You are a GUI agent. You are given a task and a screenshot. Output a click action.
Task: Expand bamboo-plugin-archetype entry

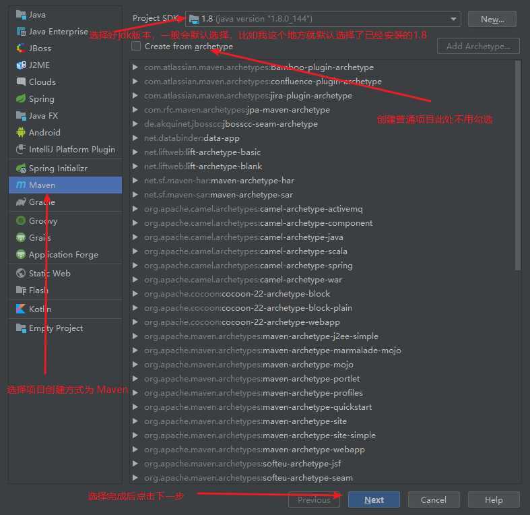(x=135, y=67)
